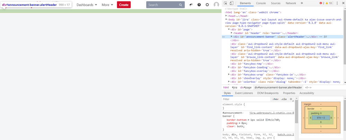Select html in the DOM breadcrumb

[x=226, y=87]
